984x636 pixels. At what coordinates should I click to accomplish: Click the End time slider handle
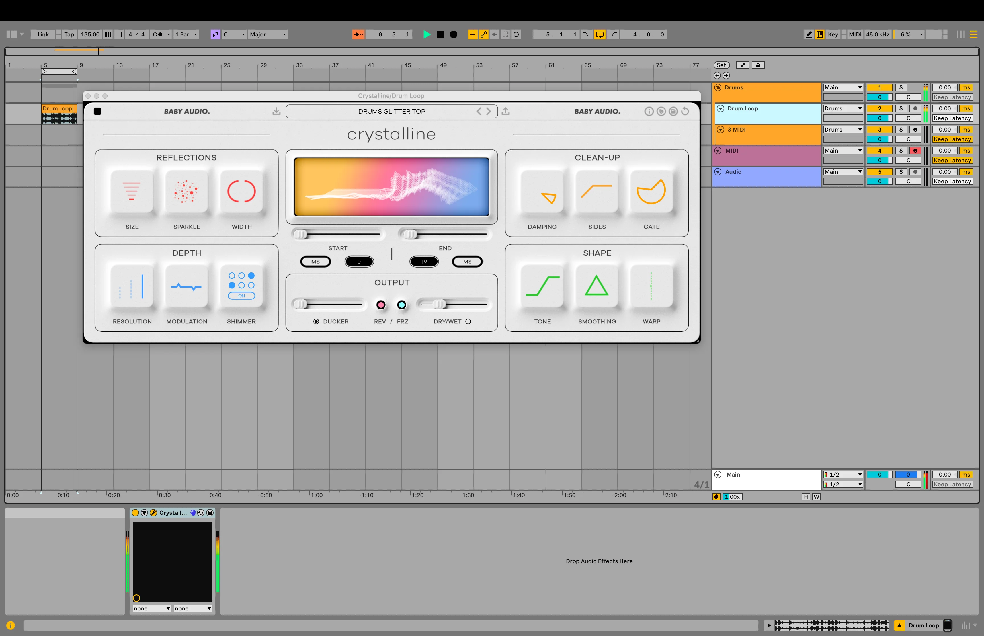click(411, 235)
